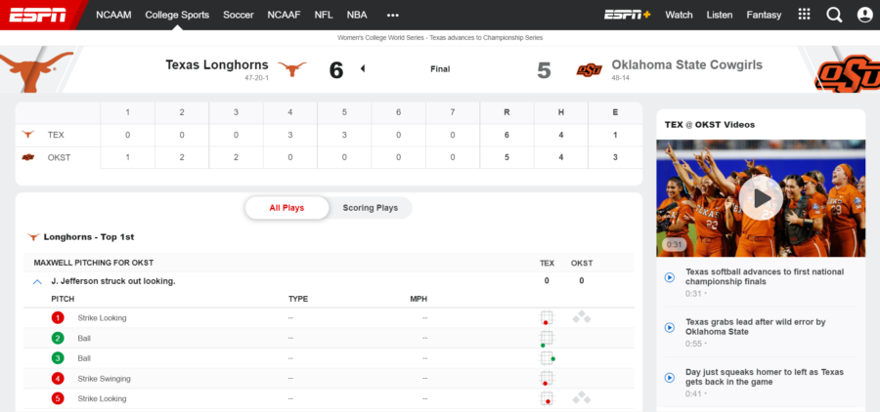
Task: Click large Oklahoma State logo banner
Action: pyautogui.click(x=848, y=73)
